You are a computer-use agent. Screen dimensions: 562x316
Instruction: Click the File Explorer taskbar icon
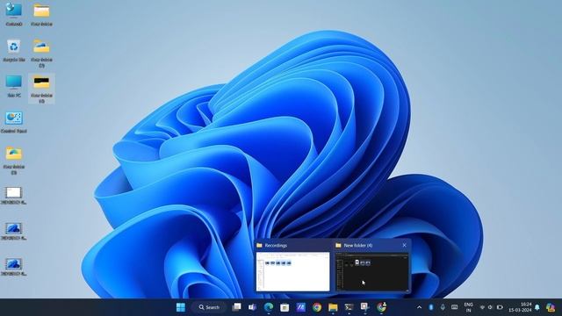tap(333, 307)
